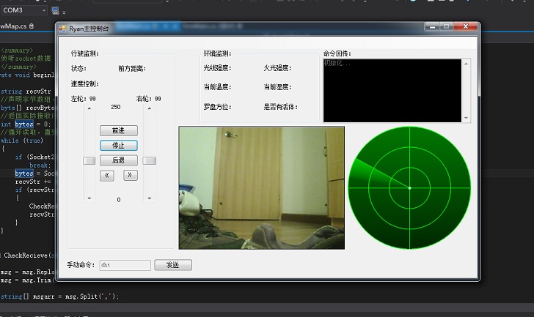
Task: Click the left wheel speed slider thumb
Action: (89, 160)
